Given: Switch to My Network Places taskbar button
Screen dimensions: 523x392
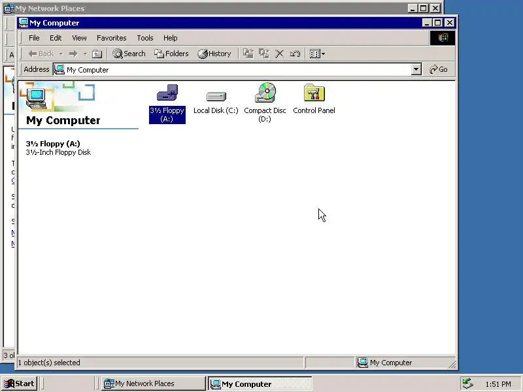Looking at the screenshot, I should tap(153, 384).
